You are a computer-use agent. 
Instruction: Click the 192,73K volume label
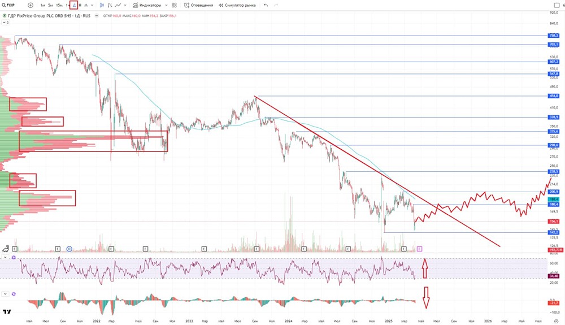(555, 250)
